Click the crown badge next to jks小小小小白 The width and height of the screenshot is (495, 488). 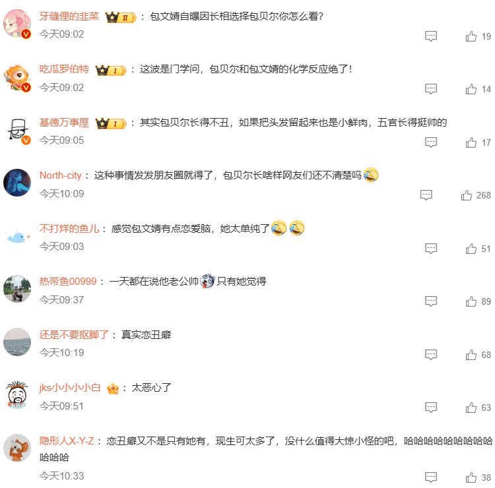click(113, 388)
